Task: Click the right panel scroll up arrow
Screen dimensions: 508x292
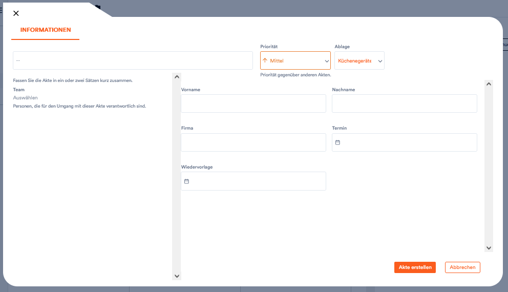Action: click(489, 84)
